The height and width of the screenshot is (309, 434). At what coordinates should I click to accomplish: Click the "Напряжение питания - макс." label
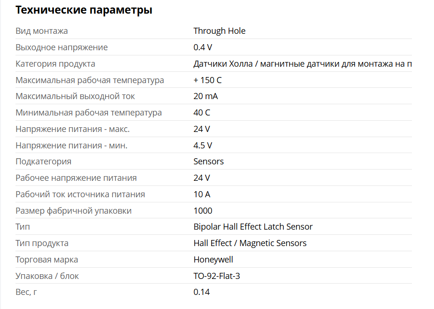coord(73,129)
